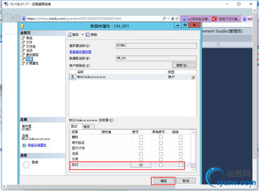Click the 搜索(E)... button
Viewport: 259px width, 191px height.
184,65
